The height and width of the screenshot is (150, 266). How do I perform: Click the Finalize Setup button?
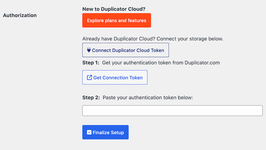[x=105, y=132]
